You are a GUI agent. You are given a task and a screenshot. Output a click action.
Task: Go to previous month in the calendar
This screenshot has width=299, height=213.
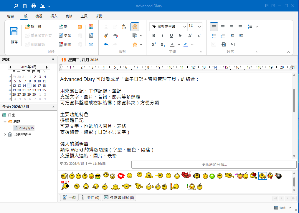click(x=10, y=67)
